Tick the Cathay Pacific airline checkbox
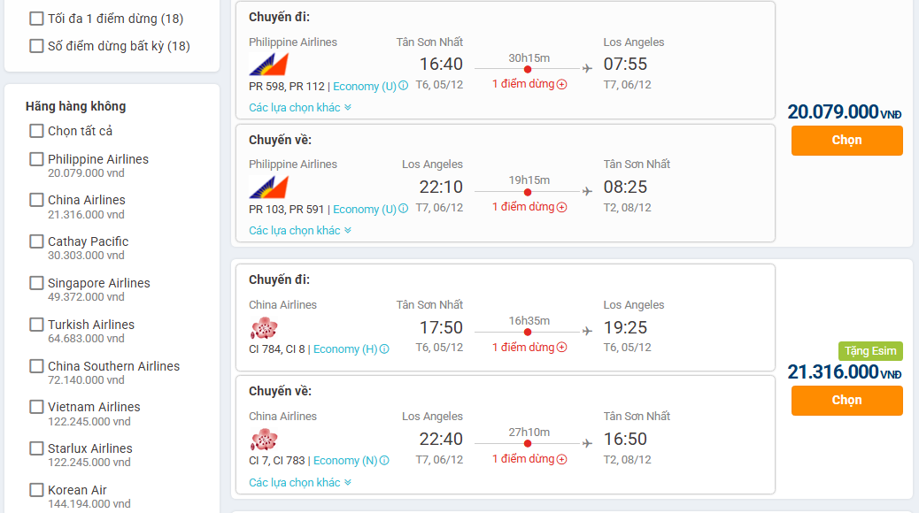 coord(36,241)
